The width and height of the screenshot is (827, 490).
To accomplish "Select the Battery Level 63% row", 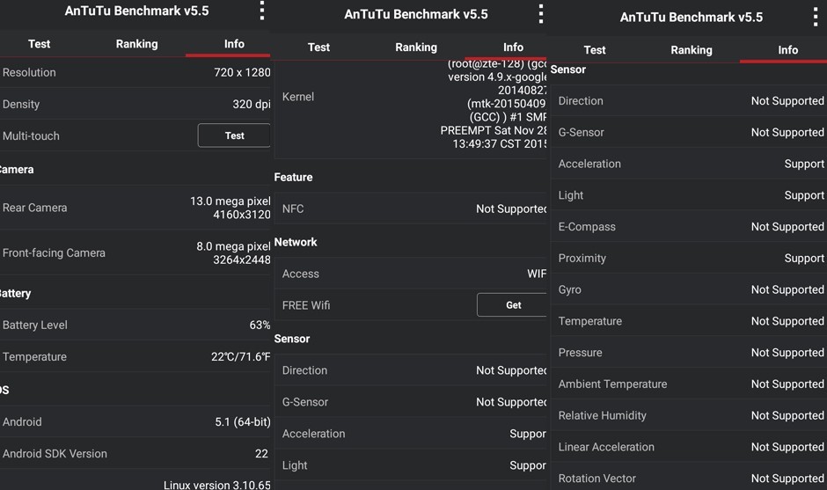I will click(135, 325).
